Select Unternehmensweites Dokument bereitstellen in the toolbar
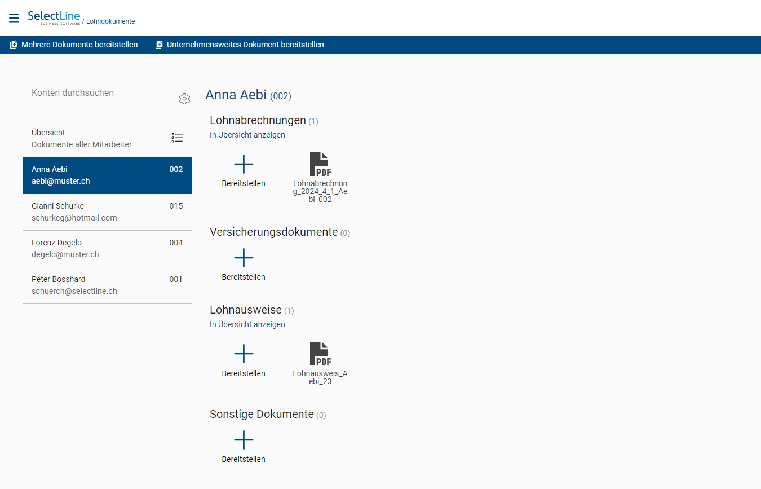This screenshot has height=489, width=761. (x=245, y=45)
